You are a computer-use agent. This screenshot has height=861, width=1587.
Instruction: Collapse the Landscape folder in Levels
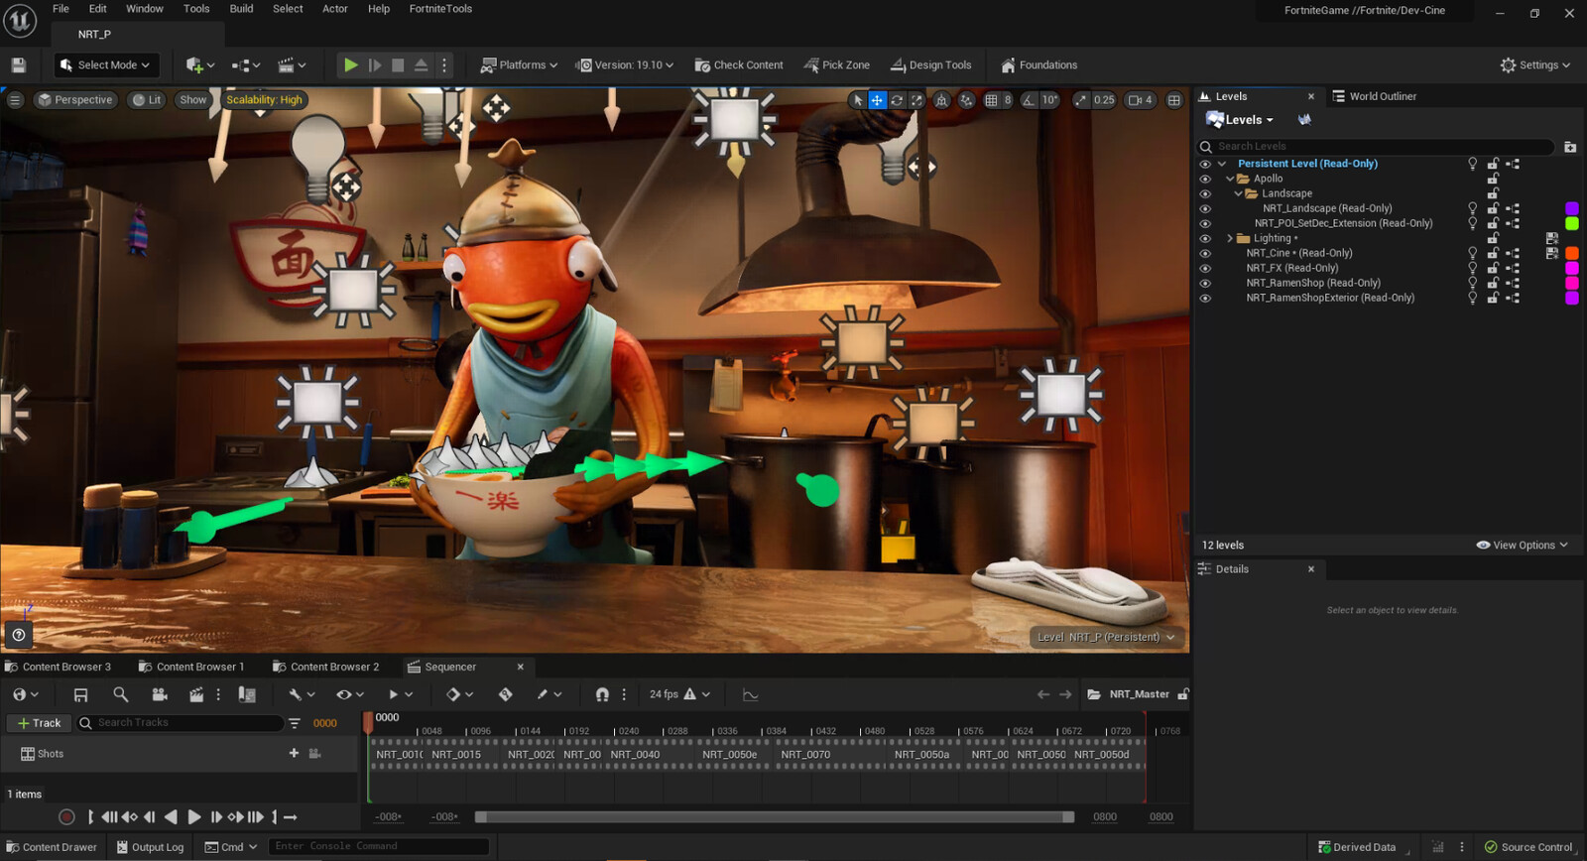[x=1238, y=193]
